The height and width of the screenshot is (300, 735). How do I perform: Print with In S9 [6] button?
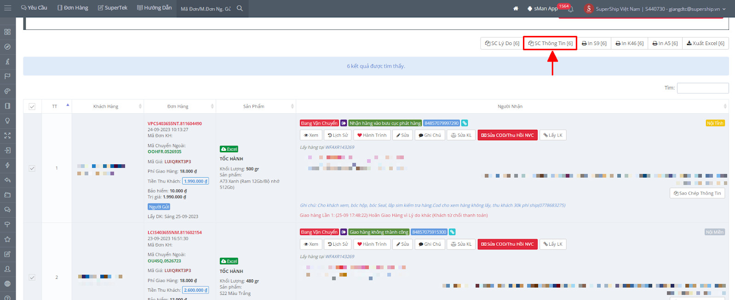click(594, 43)
